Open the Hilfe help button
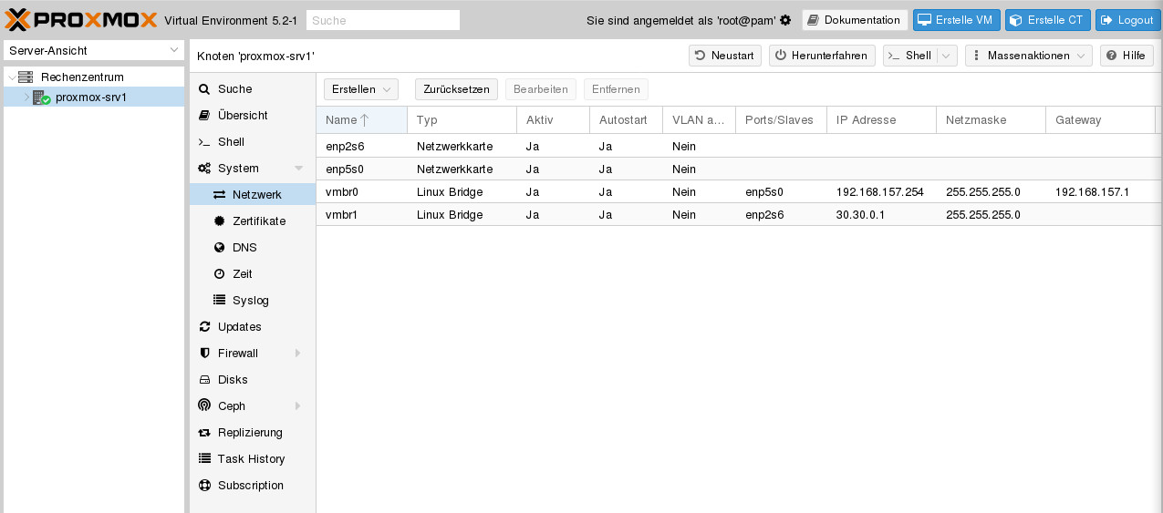 point(1126,56)
